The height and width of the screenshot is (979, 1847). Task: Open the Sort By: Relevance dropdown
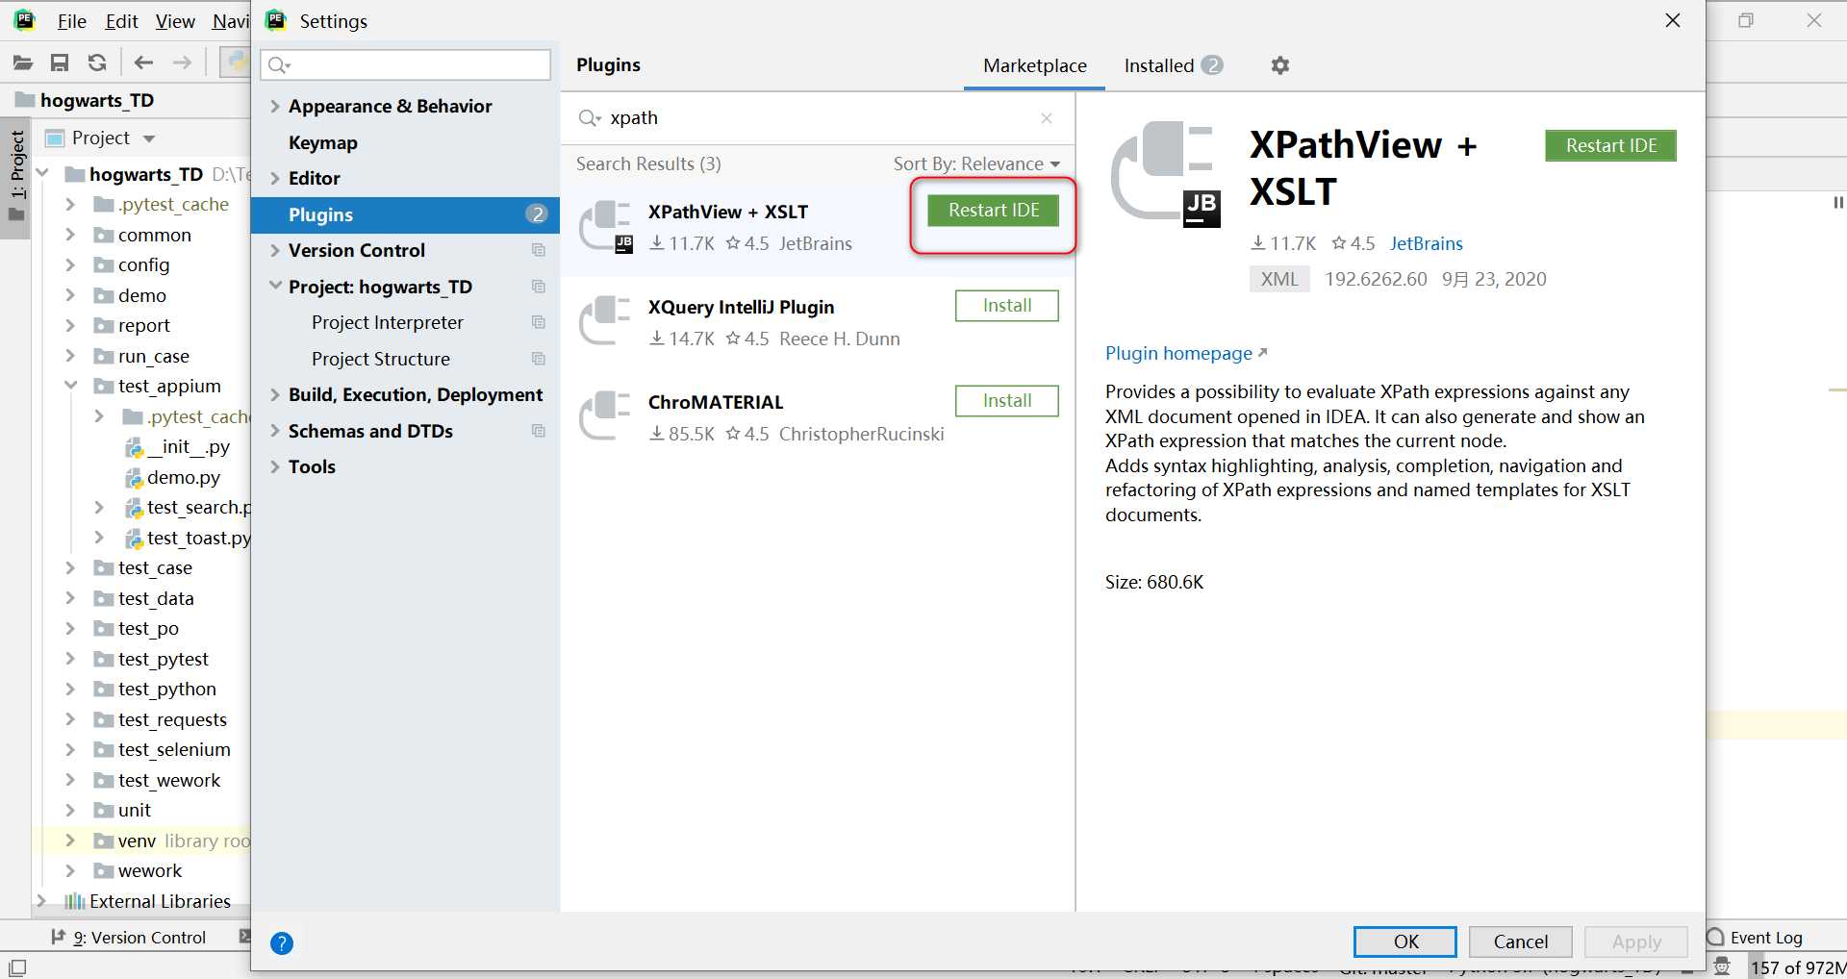tap(976, 163)
